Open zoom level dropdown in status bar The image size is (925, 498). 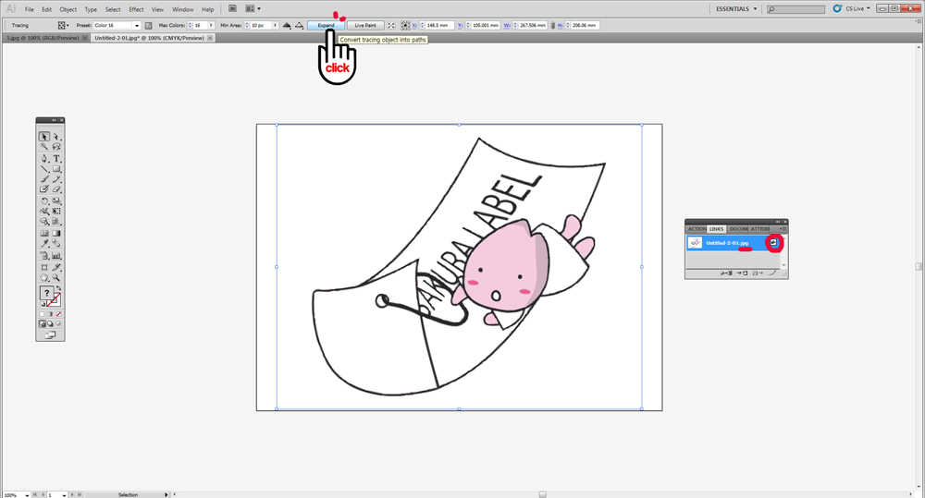coord(27,495)
